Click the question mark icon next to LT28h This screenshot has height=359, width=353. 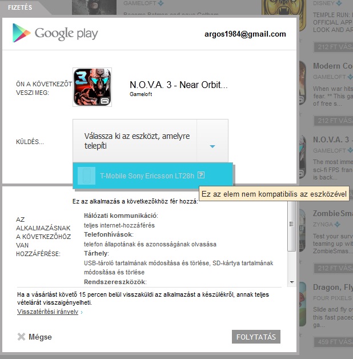[201, 175]
